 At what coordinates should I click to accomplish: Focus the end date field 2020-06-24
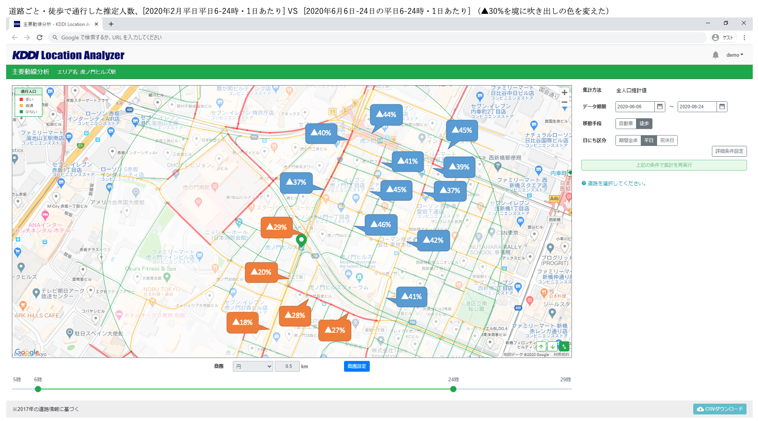point(697,107)
